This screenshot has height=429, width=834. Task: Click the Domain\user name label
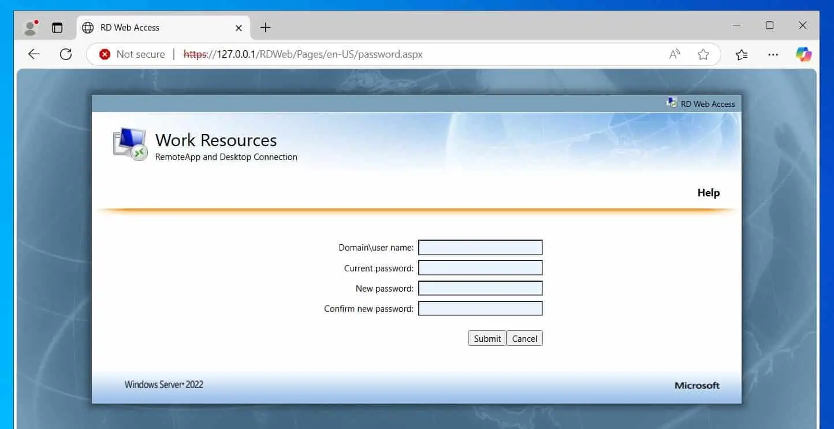[376, 248]
